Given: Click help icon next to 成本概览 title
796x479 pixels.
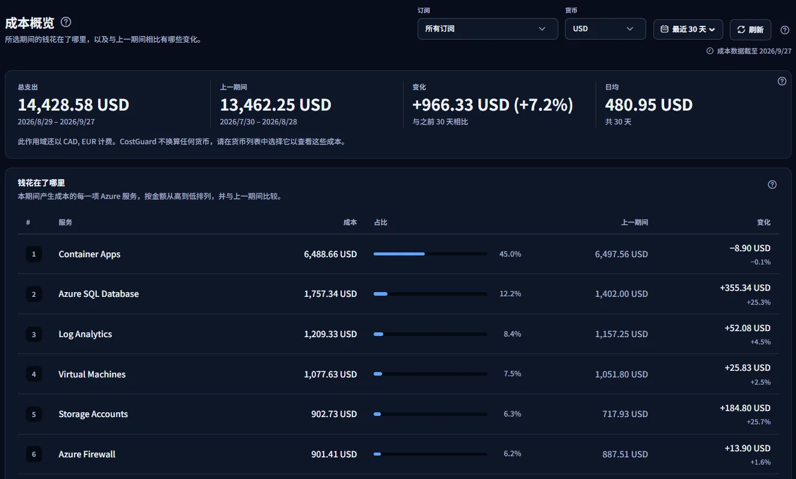Looking at the screenshot, I should click(x=66, y=22).
